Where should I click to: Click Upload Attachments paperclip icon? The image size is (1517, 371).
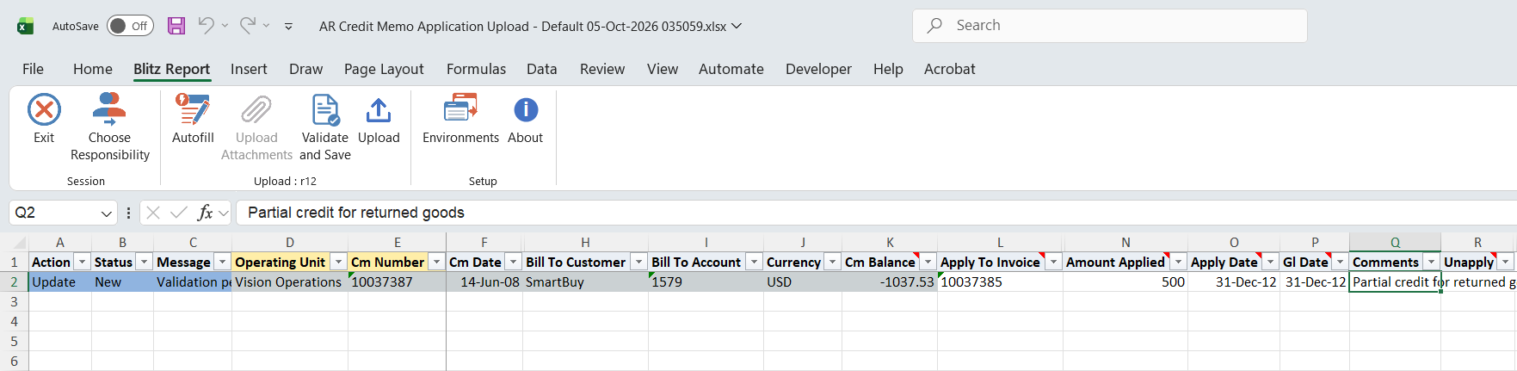[x=256, y=110]
